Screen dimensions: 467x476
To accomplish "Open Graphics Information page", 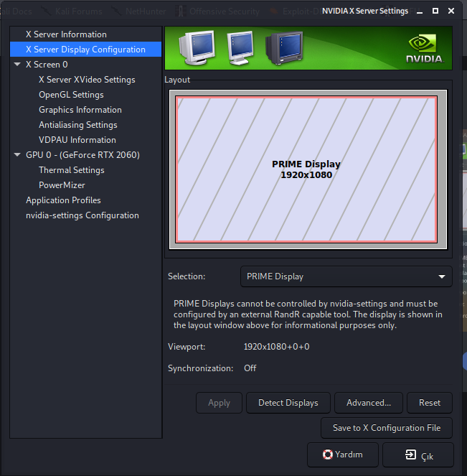I will 80,110.
